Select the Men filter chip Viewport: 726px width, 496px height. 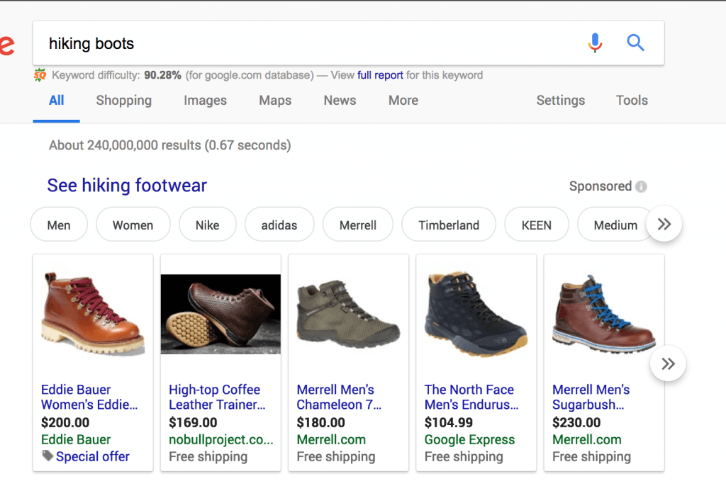click(x=59, y=224)
